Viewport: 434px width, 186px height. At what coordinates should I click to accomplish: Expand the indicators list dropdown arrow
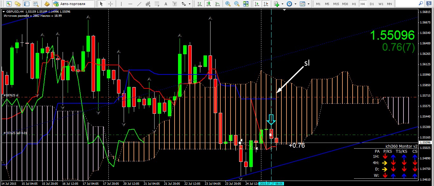(283, 4)
